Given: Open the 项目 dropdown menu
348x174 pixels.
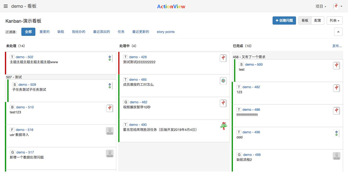Looking at the screenshot, I should click(321, 6).
